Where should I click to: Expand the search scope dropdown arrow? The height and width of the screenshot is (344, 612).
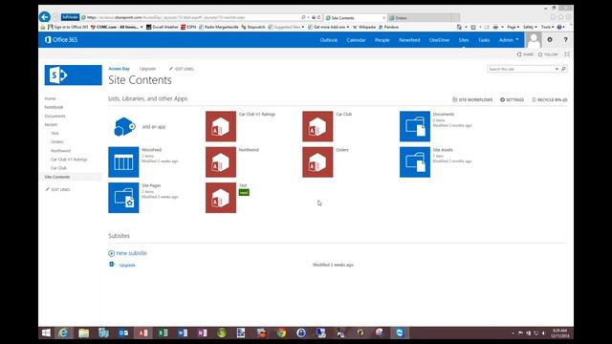(x=557, y=69)
